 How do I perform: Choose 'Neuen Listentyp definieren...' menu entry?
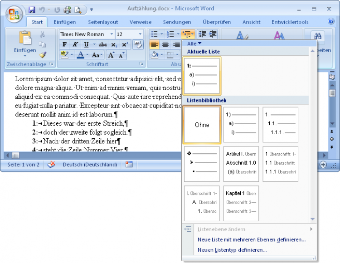232,250
